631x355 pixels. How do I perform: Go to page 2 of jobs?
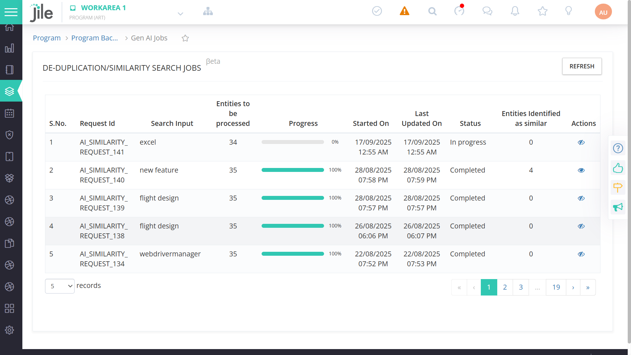[x=505, y=287]
